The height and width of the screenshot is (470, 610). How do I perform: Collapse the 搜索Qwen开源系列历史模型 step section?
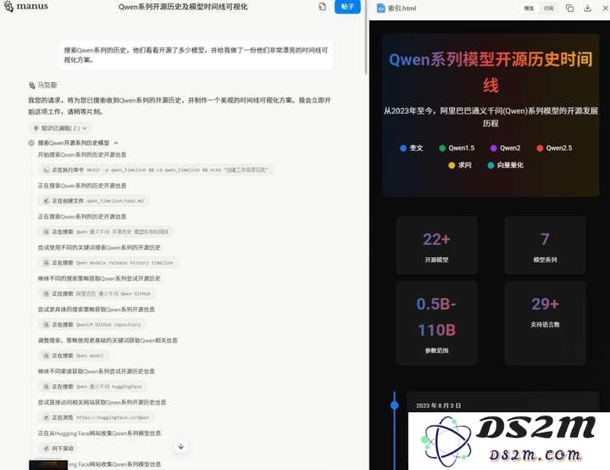tap(116, 143)
